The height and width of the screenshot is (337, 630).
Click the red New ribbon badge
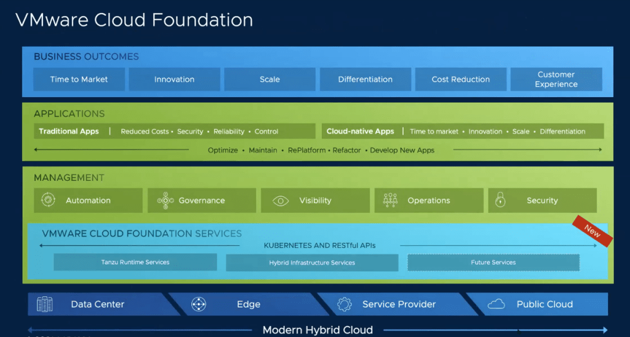[592, 231]
